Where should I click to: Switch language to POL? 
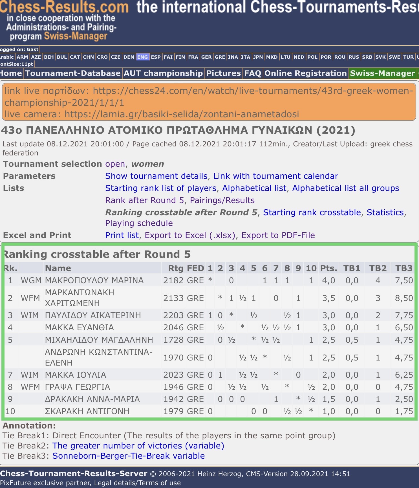[312, 57]
